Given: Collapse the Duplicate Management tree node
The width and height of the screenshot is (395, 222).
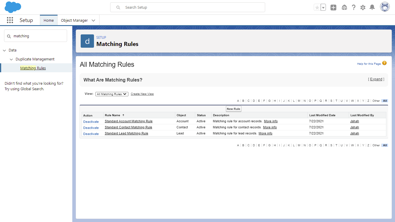Looking at the screenshot, I should pyautogui.click(x=11, y=59).
